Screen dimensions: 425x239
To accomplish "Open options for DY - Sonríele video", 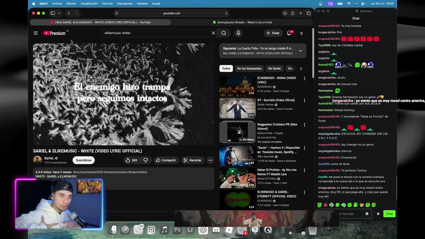I will (304, 101).
